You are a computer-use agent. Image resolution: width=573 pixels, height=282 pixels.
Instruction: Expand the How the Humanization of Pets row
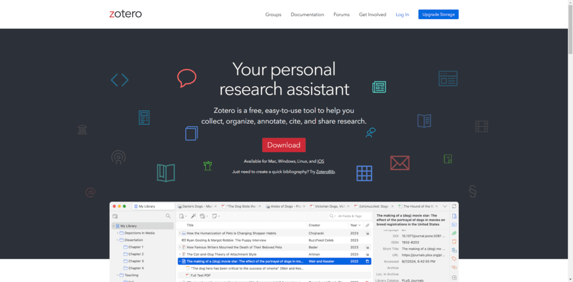tap(180, 233)
